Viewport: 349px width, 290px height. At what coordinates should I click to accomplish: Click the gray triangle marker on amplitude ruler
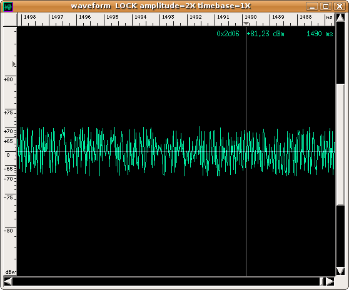click(x=14, y=64)
